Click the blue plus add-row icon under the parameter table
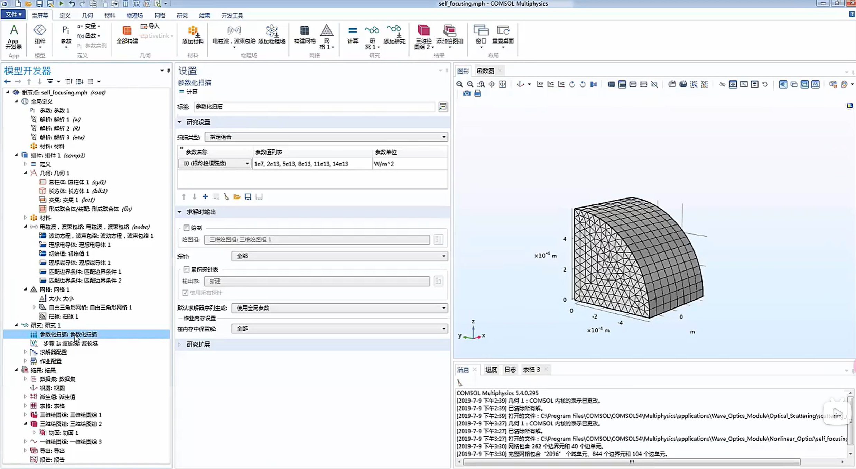856x469 pixels. coord(205,197)
